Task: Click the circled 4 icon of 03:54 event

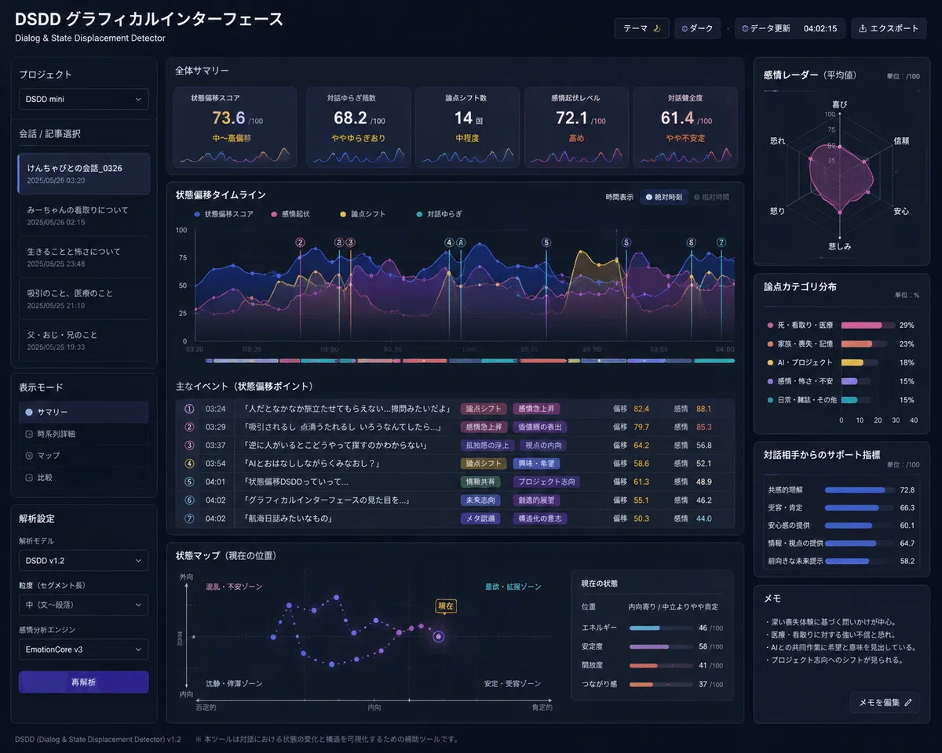Action: [189, 464]
